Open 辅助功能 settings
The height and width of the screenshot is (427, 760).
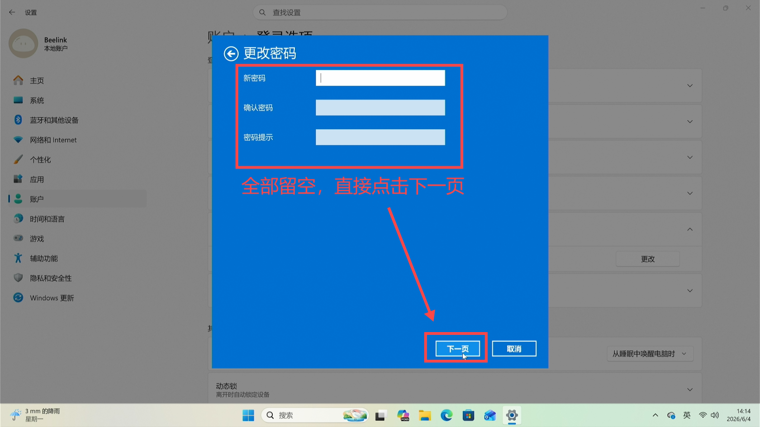pyautogui.click(x=77, y=258)
